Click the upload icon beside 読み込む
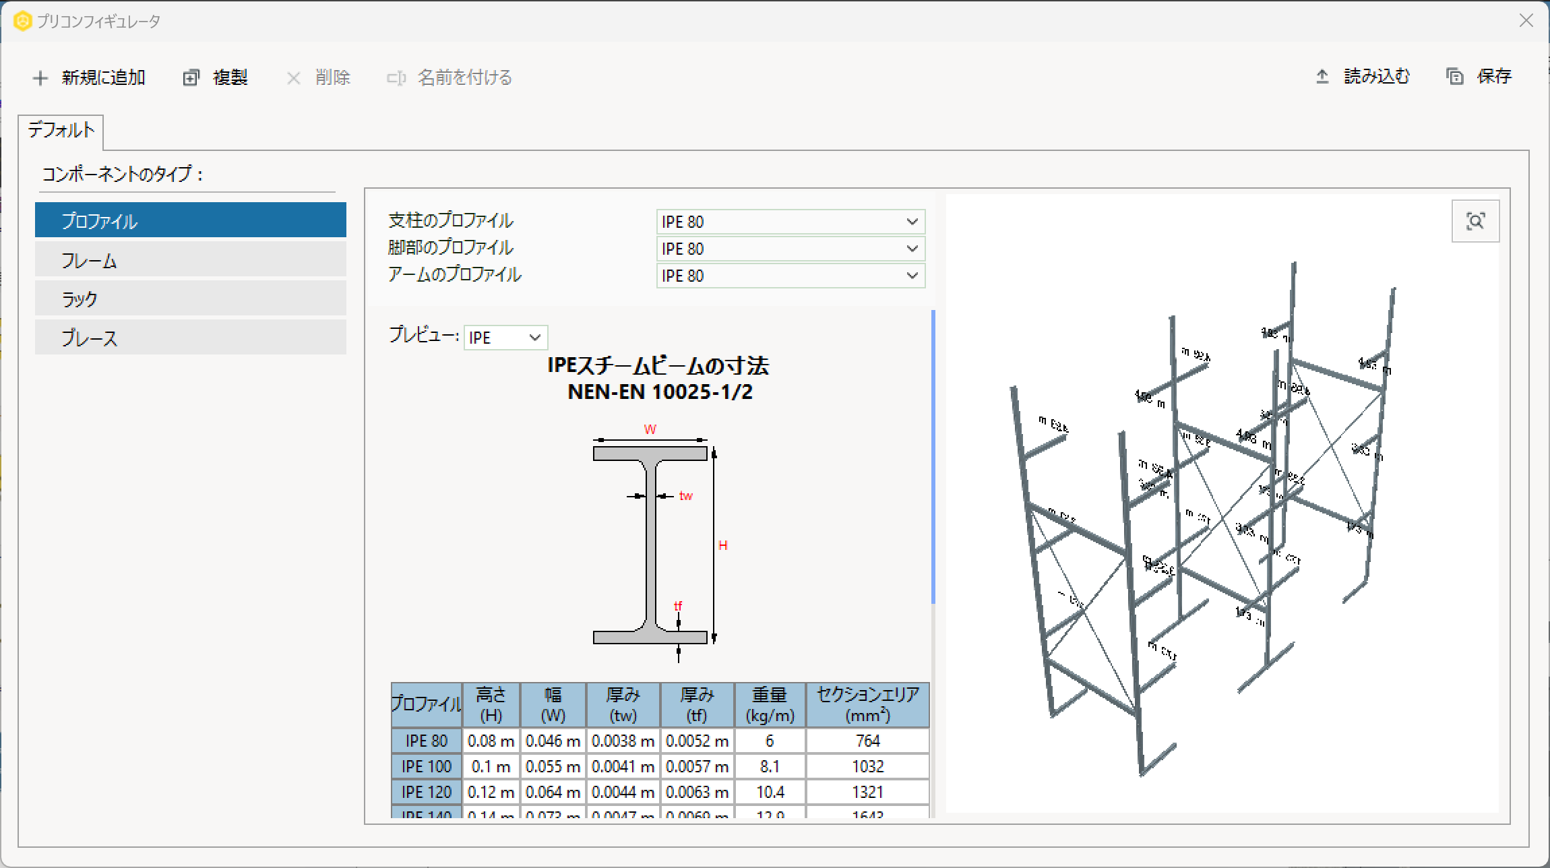The width and height of the screenshot is (1550, 868). [x=1322, y=77]
